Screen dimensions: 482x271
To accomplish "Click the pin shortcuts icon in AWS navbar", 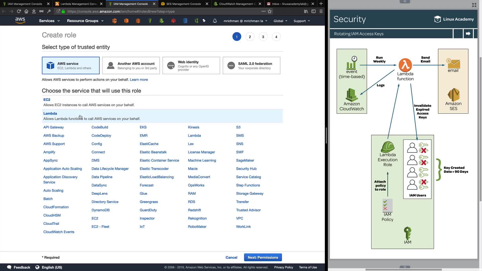I will 204,21.
